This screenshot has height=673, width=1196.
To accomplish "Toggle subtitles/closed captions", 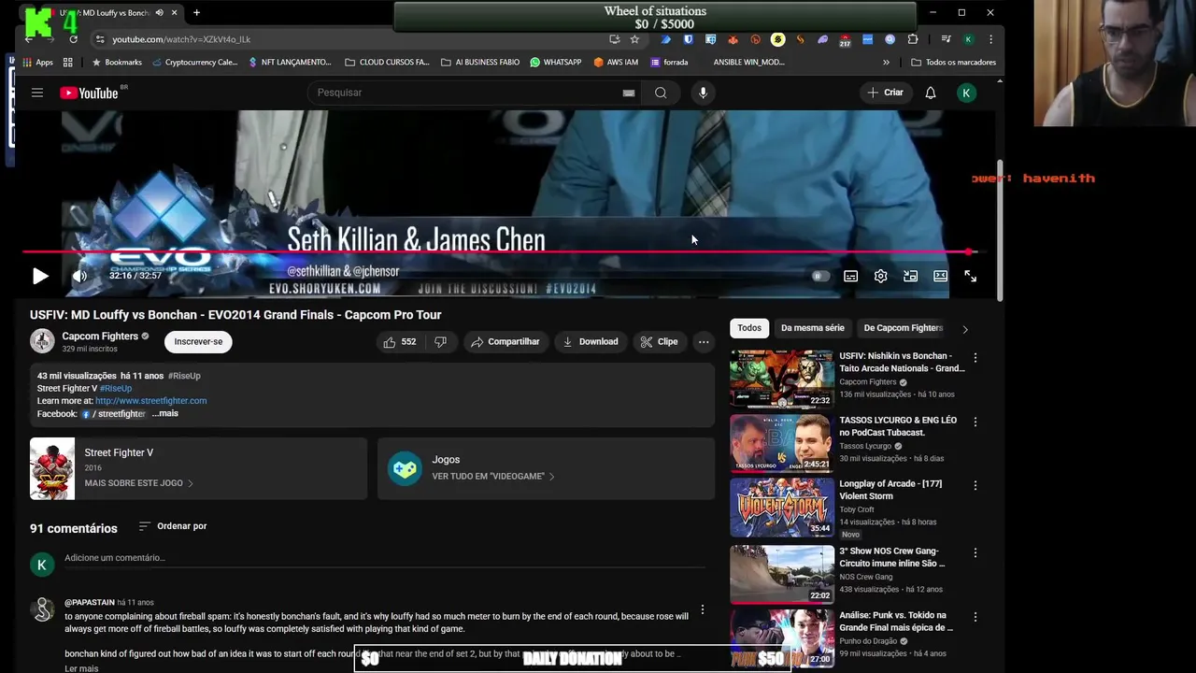I will click(851, 276).
